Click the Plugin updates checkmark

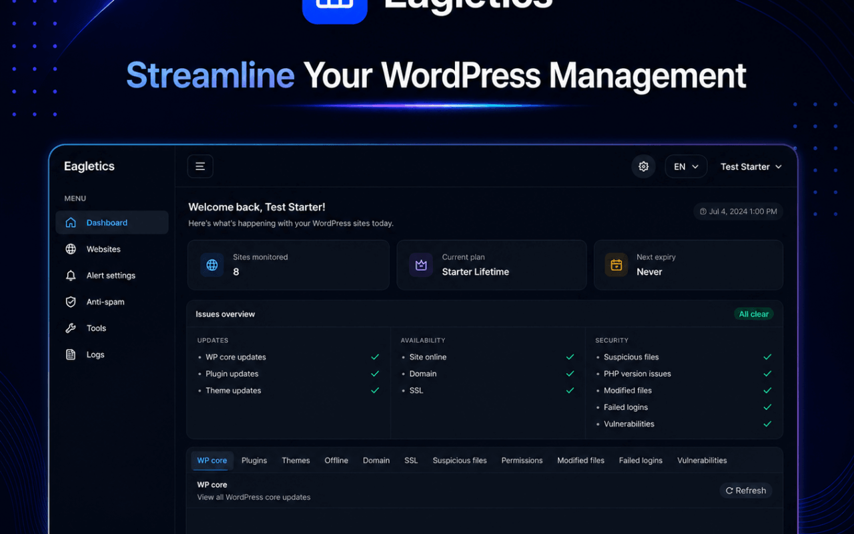pos(375,374)
